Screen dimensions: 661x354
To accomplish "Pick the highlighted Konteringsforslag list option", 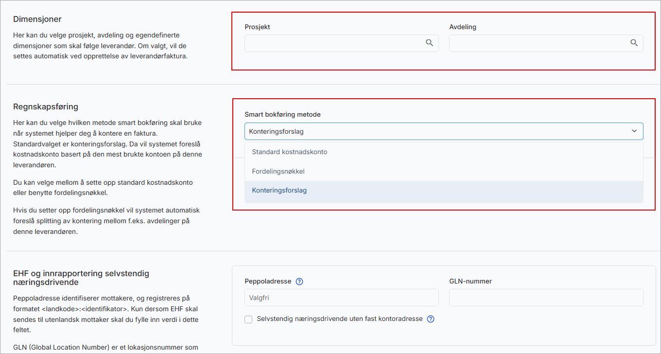I will [279, 191].
